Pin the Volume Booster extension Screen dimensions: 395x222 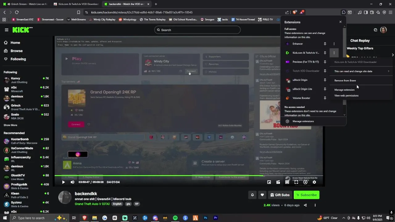coord(325,98)
